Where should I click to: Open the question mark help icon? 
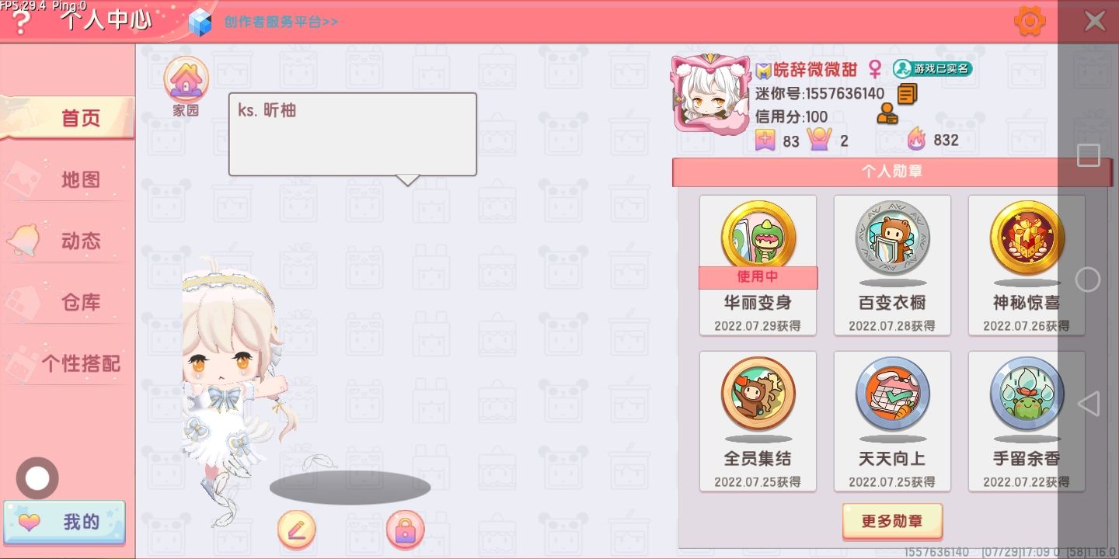point(21,23)
